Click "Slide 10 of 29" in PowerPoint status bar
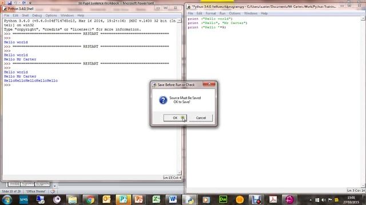The image size is (366, 205). click(x=11, y=191)
